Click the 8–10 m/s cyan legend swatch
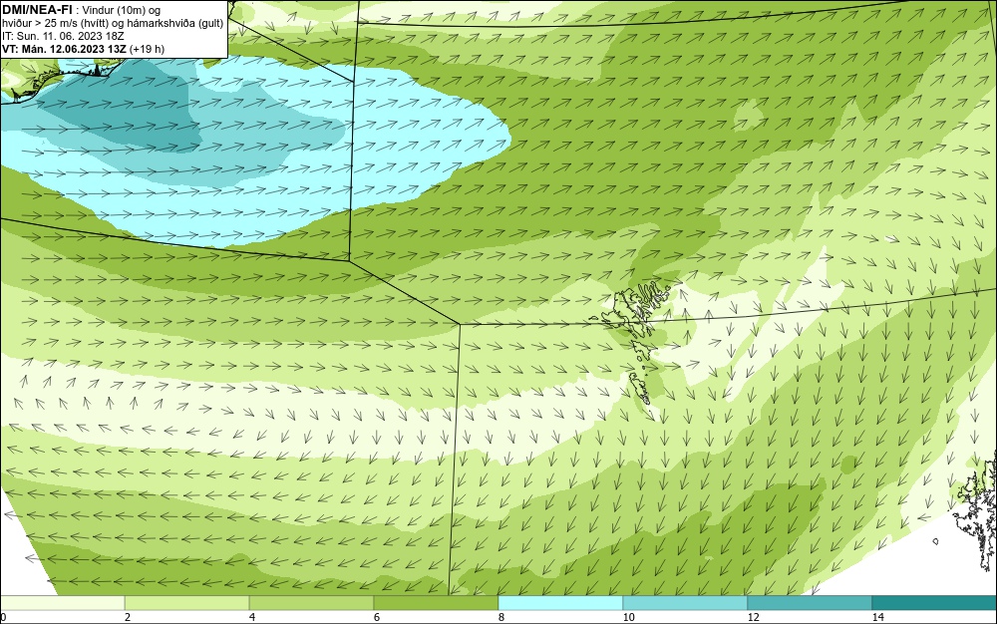997x624 pixels. coord(560,603)
